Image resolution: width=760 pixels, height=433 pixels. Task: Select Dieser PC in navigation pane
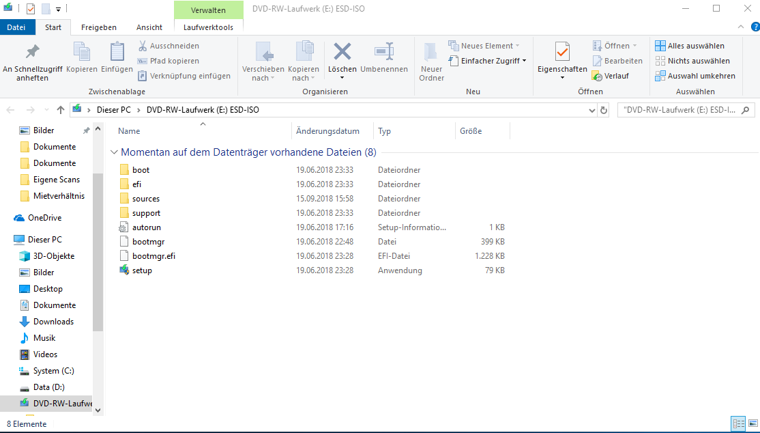click(x=44, y=240)
